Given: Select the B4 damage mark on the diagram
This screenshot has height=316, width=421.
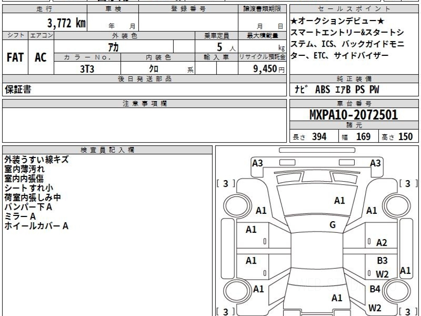Looking at the screenshot, I should [375, 289].
